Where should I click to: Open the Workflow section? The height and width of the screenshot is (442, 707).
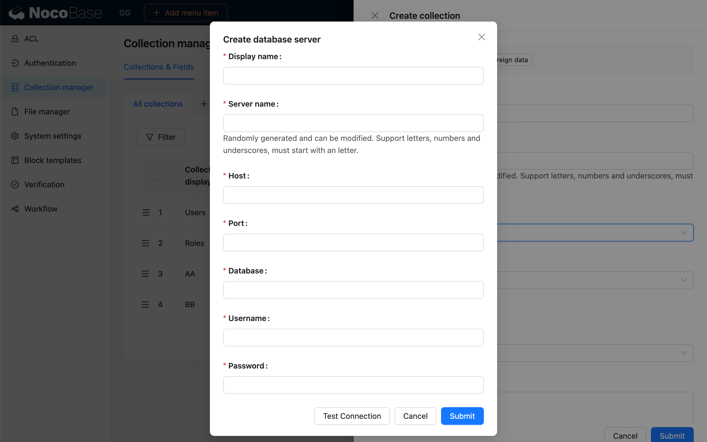click(41, 209)
